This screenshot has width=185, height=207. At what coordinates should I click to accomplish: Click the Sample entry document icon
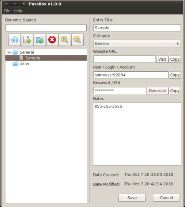point(21,58)
